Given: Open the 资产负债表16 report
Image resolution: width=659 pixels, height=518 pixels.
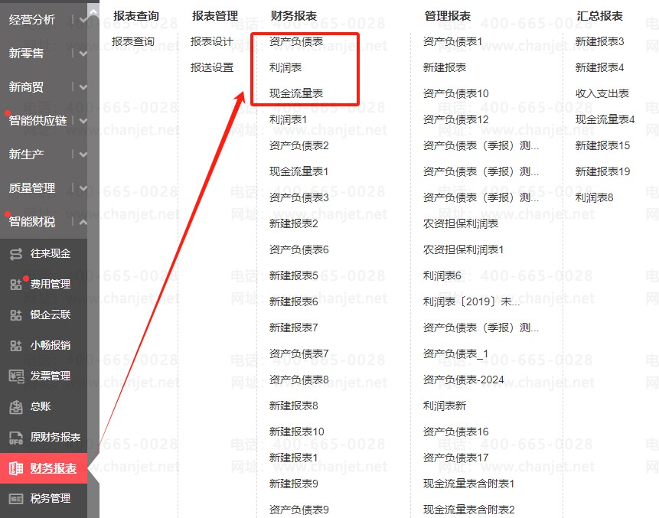Looking at the screenshot, I should [x=456, y=432].
